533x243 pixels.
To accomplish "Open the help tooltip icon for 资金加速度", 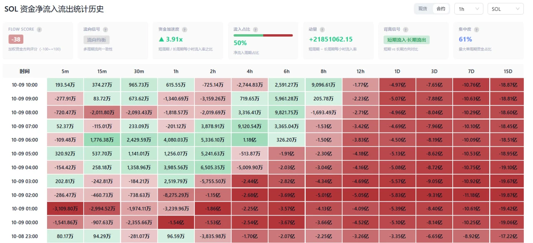I will tap(184, 30).
